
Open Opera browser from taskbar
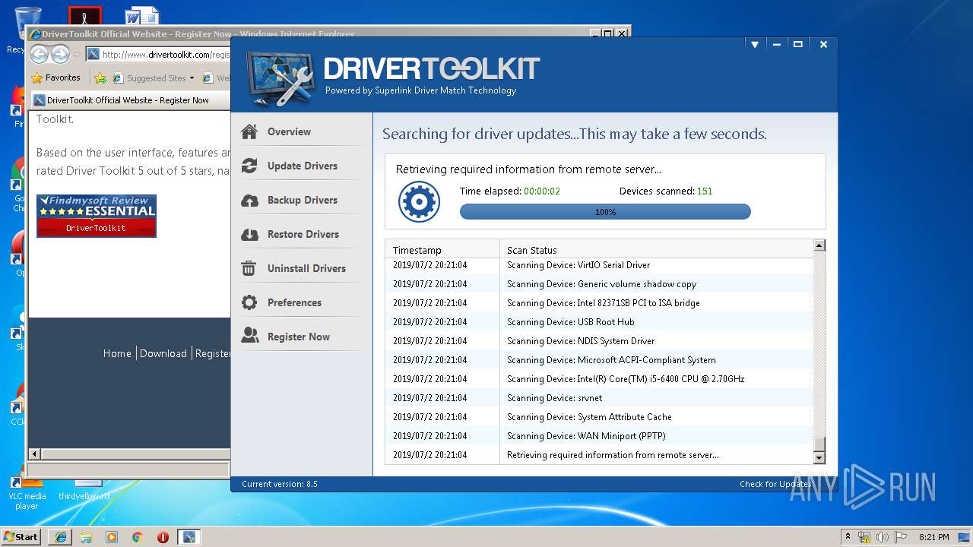[163, 537]
